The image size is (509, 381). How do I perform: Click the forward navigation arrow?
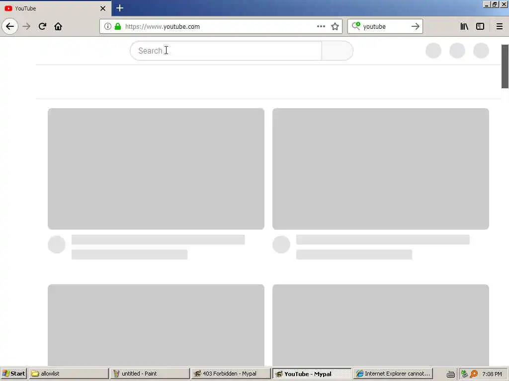click(x=27, y=26)
